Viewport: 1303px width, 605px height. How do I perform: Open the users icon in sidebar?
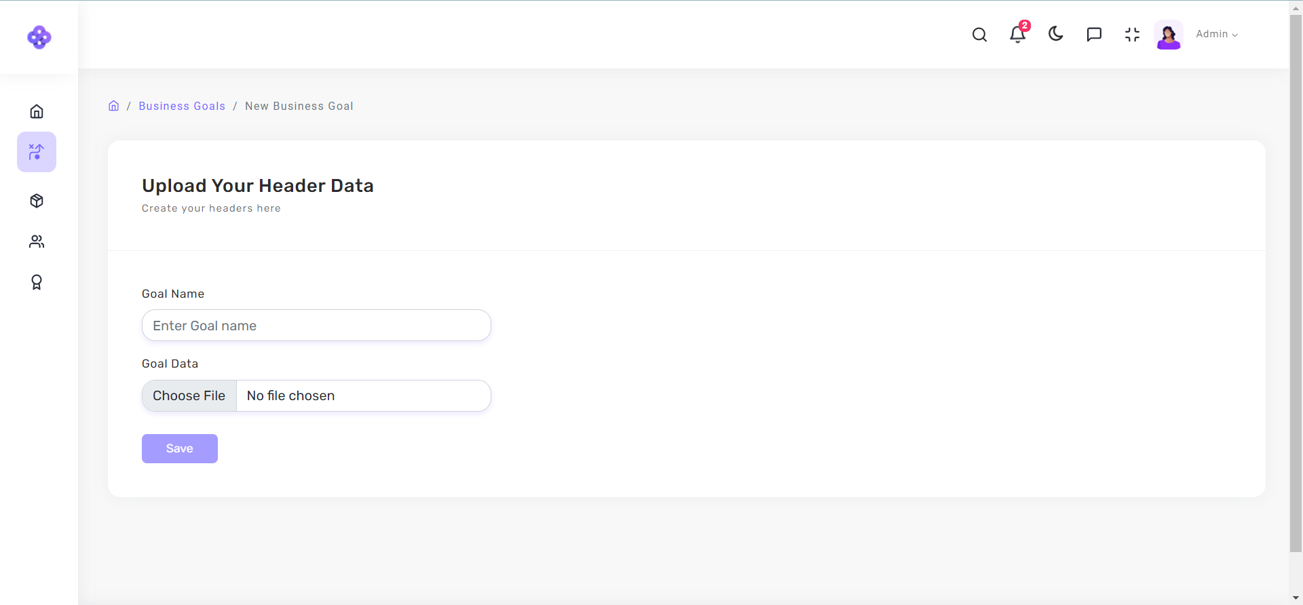(x=37, y=241)
